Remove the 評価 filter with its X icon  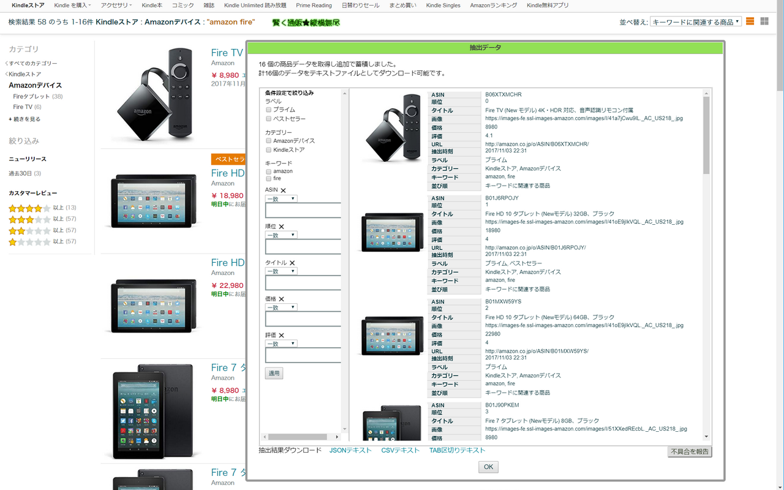click(282, 335)
